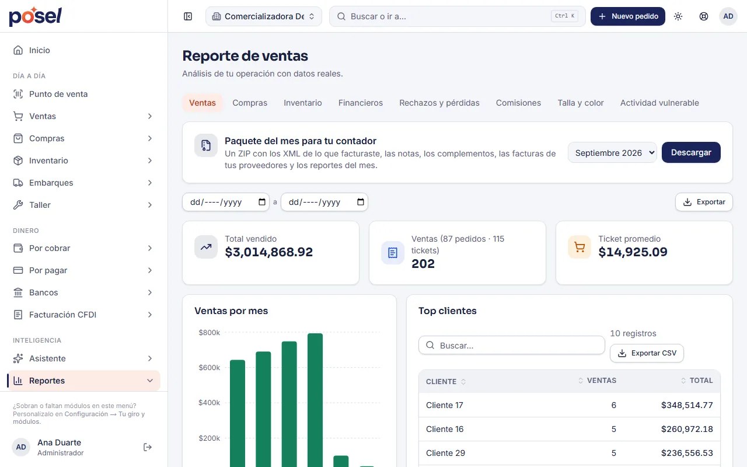Expand the Inventario sidebar chevron

tap(150, 161)
